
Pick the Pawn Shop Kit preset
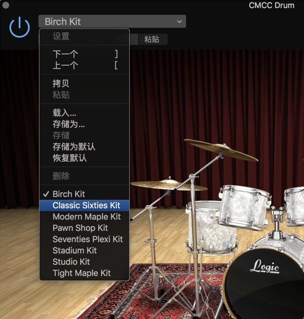pyautogui.click(x=85, y=228)
